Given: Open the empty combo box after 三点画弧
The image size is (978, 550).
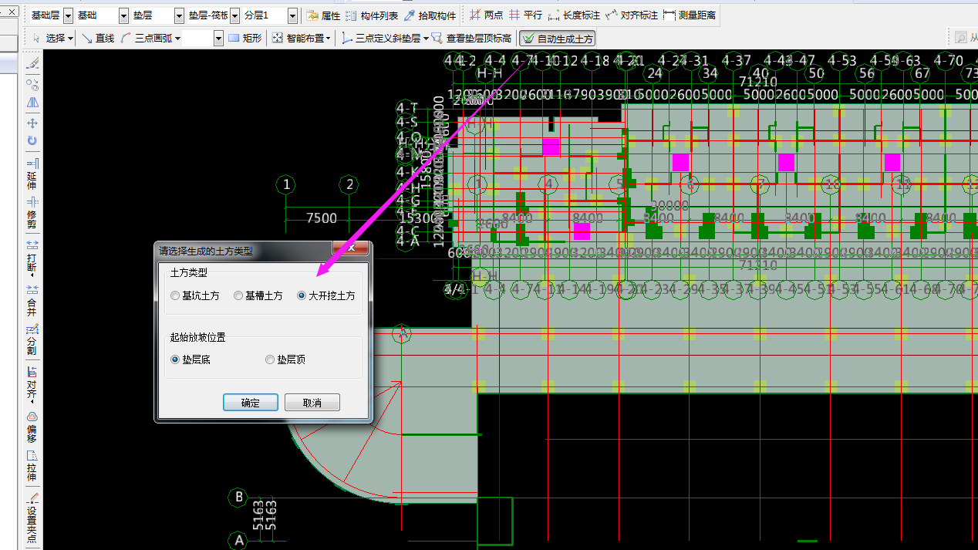Looking at the screenshot, I should [x=218, y=38].
